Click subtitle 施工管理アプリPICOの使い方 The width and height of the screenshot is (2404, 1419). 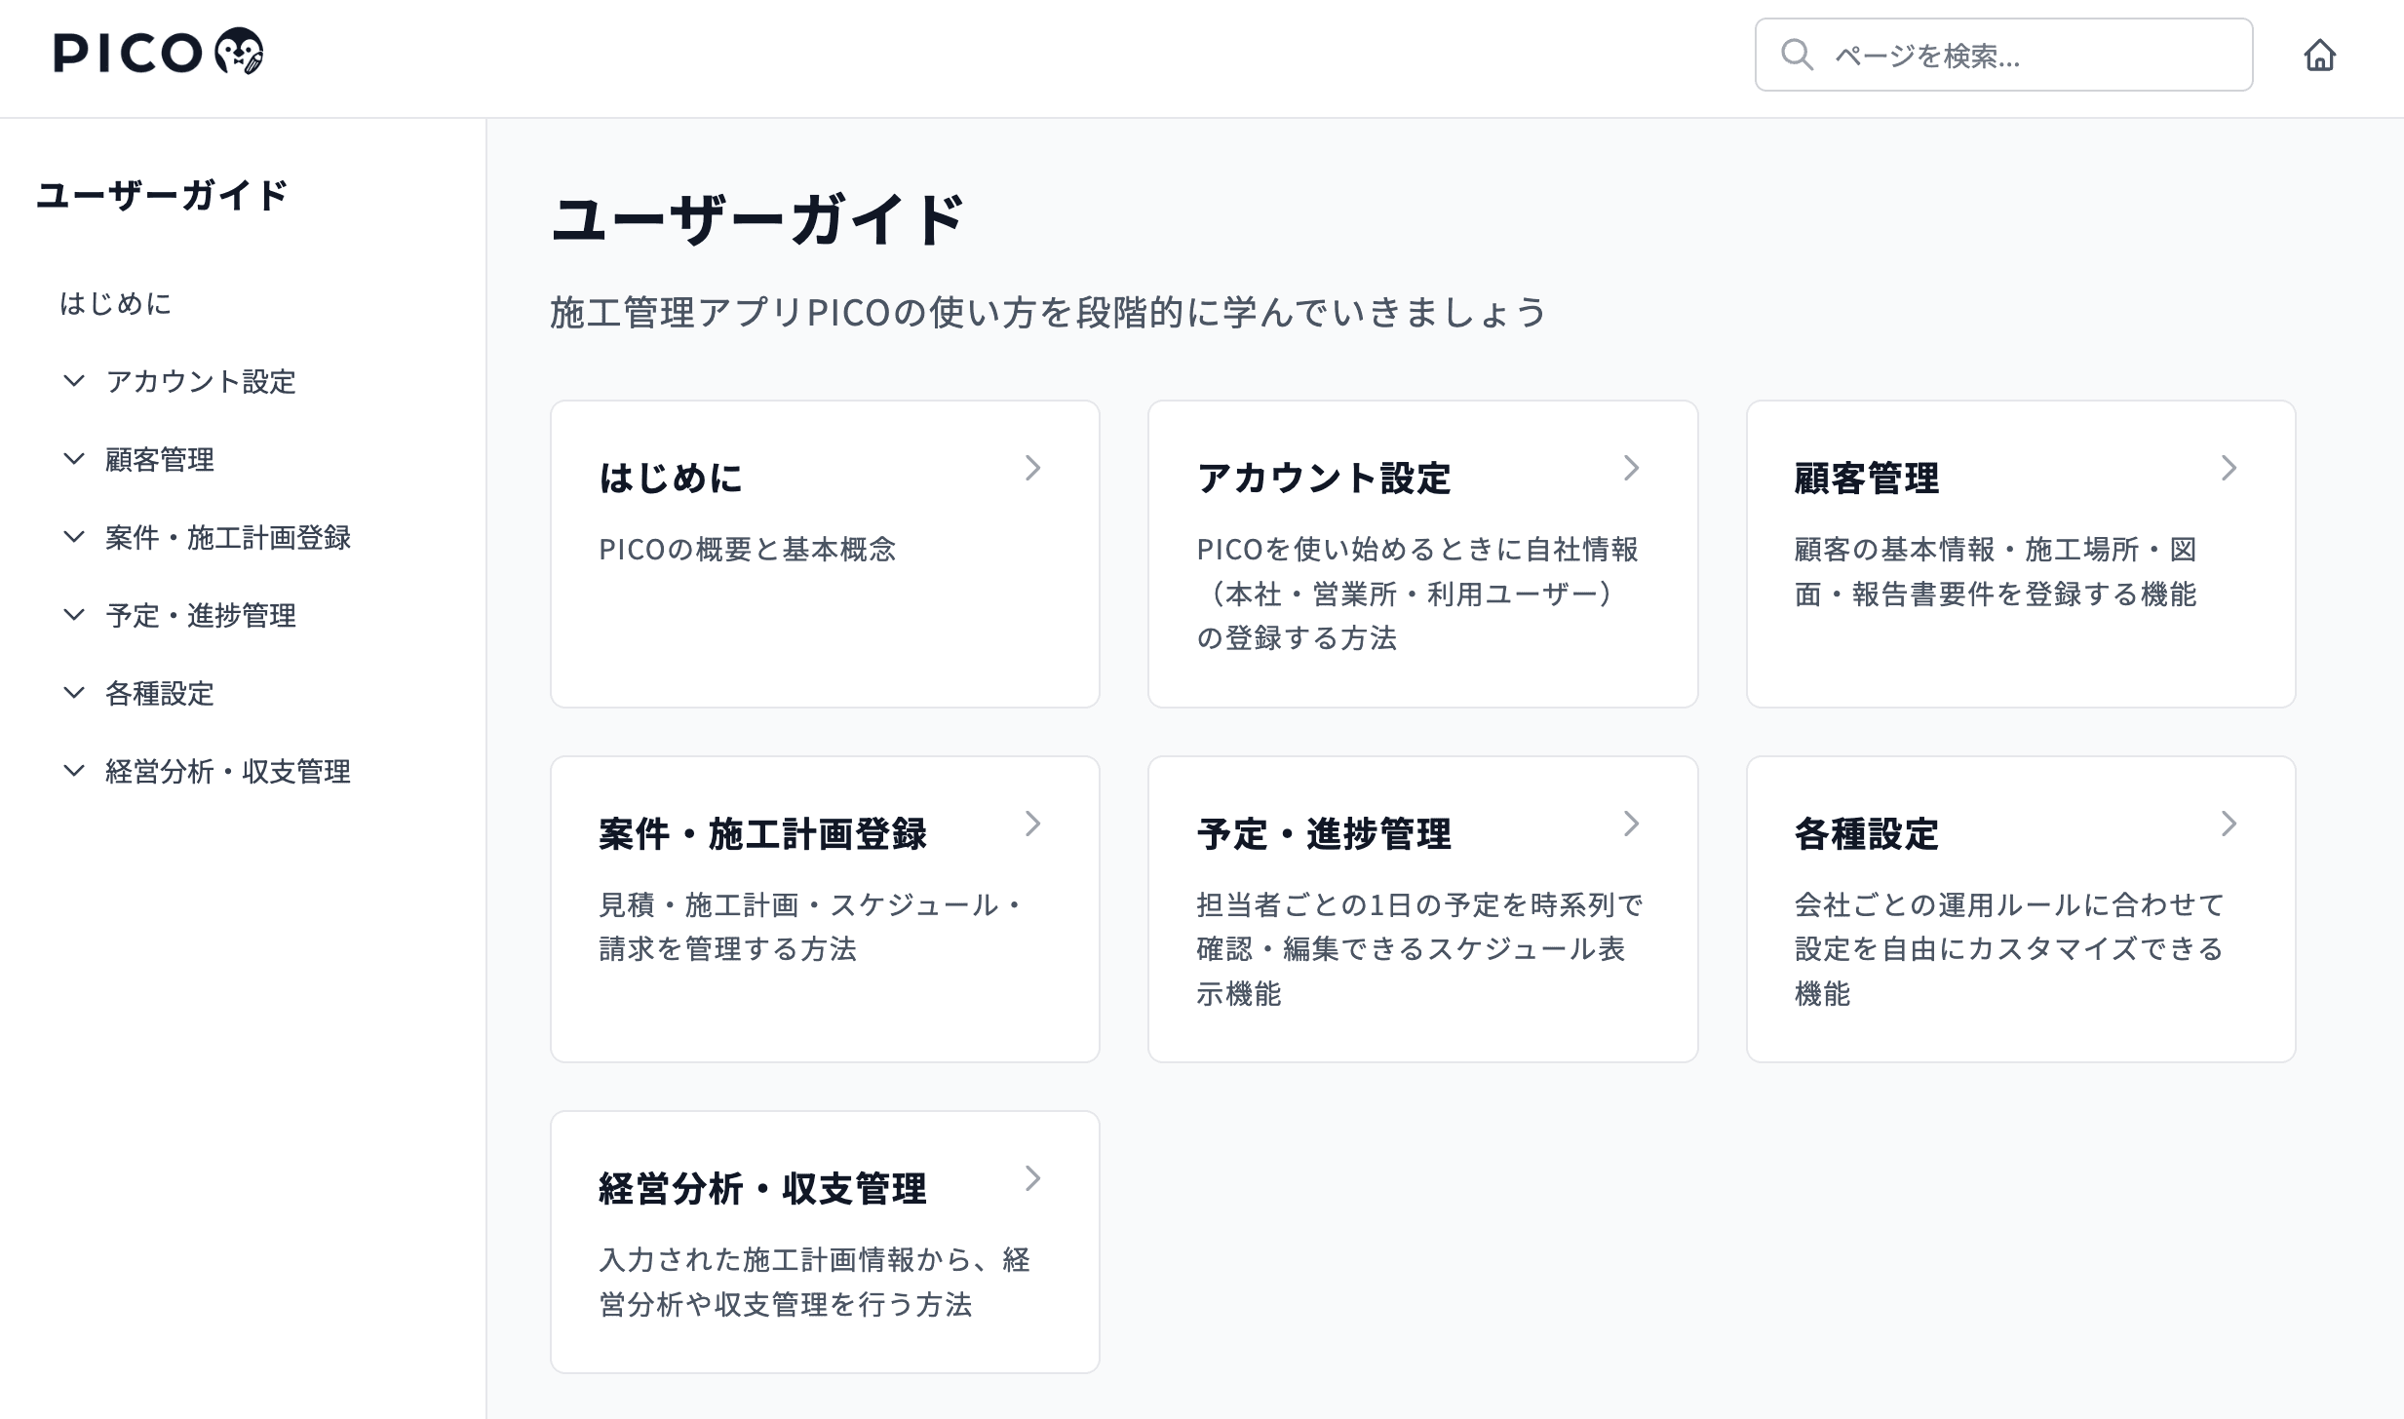[1048, 313]
